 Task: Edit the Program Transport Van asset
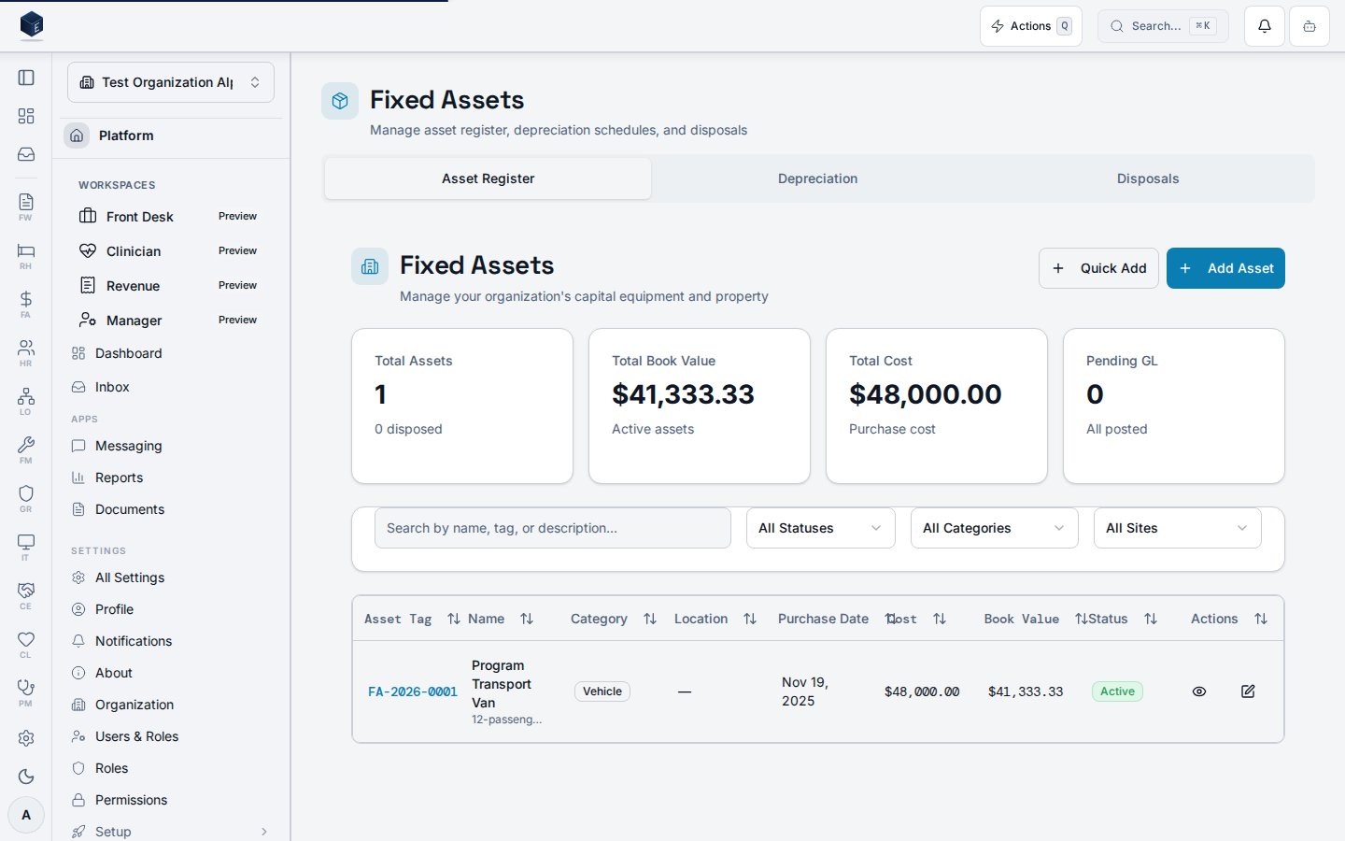1248,691
